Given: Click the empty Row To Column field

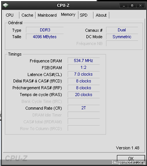Looking at the screenshot, I should pyautogui.click(x=83, y=129).
